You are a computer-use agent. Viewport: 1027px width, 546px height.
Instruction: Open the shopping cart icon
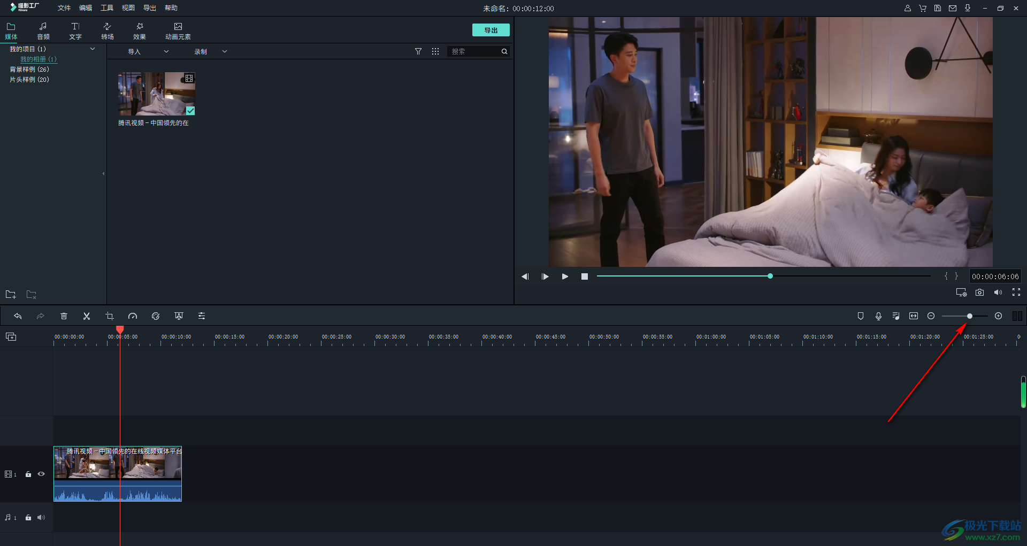pos(923,8)
